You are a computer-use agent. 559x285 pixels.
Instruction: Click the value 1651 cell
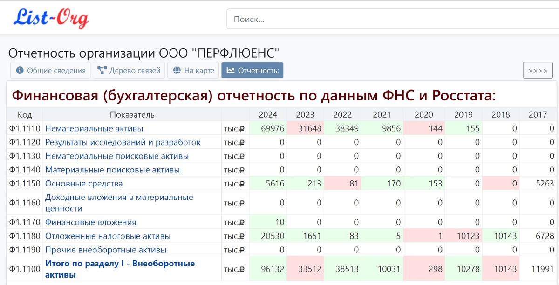pos(305,236)
